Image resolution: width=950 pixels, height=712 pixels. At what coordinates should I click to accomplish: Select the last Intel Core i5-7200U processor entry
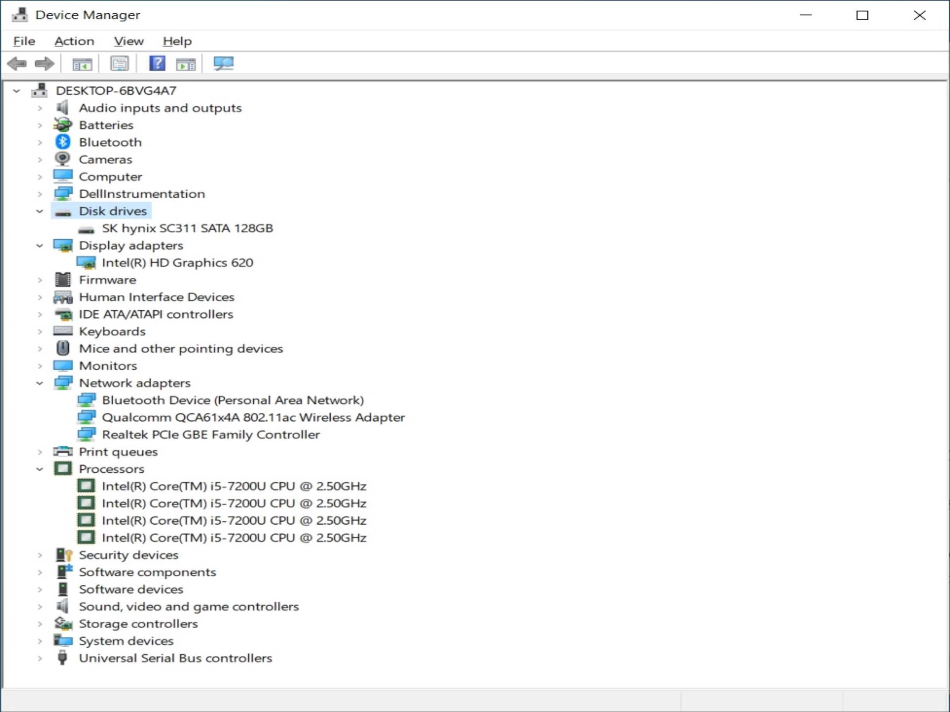(x=234, y=537)
